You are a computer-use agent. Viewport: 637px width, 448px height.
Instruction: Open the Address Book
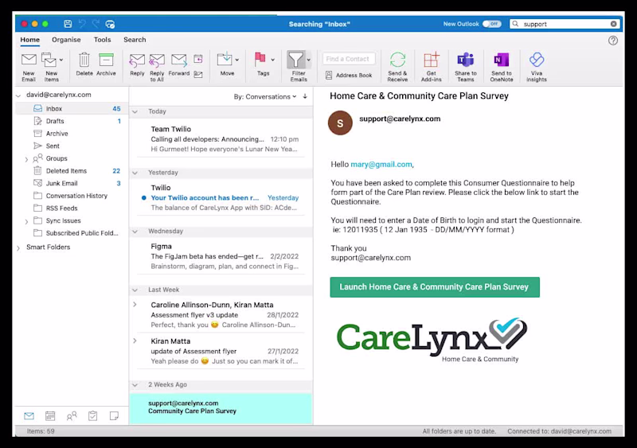(x=349, y=75)
